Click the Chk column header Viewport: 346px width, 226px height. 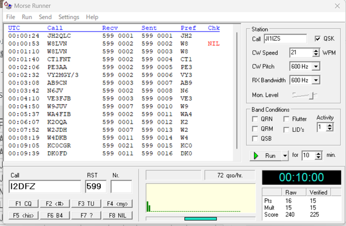214,28
